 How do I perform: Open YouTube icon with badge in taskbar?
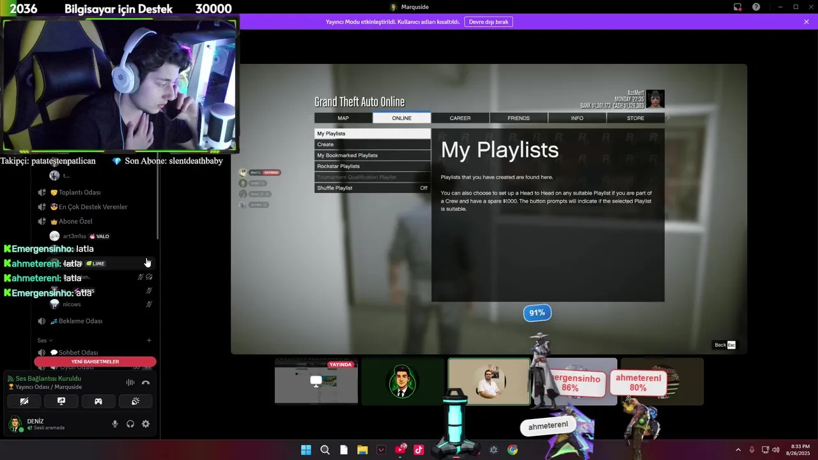pos(400,450)
